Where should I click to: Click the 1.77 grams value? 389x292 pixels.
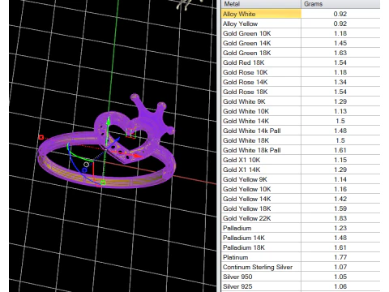click(340, 257)
